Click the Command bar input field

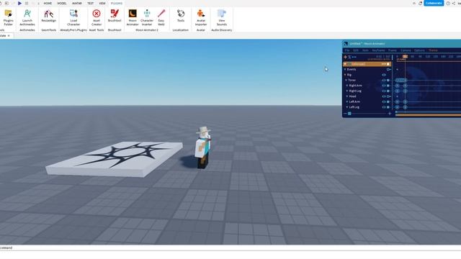[230, 247]
